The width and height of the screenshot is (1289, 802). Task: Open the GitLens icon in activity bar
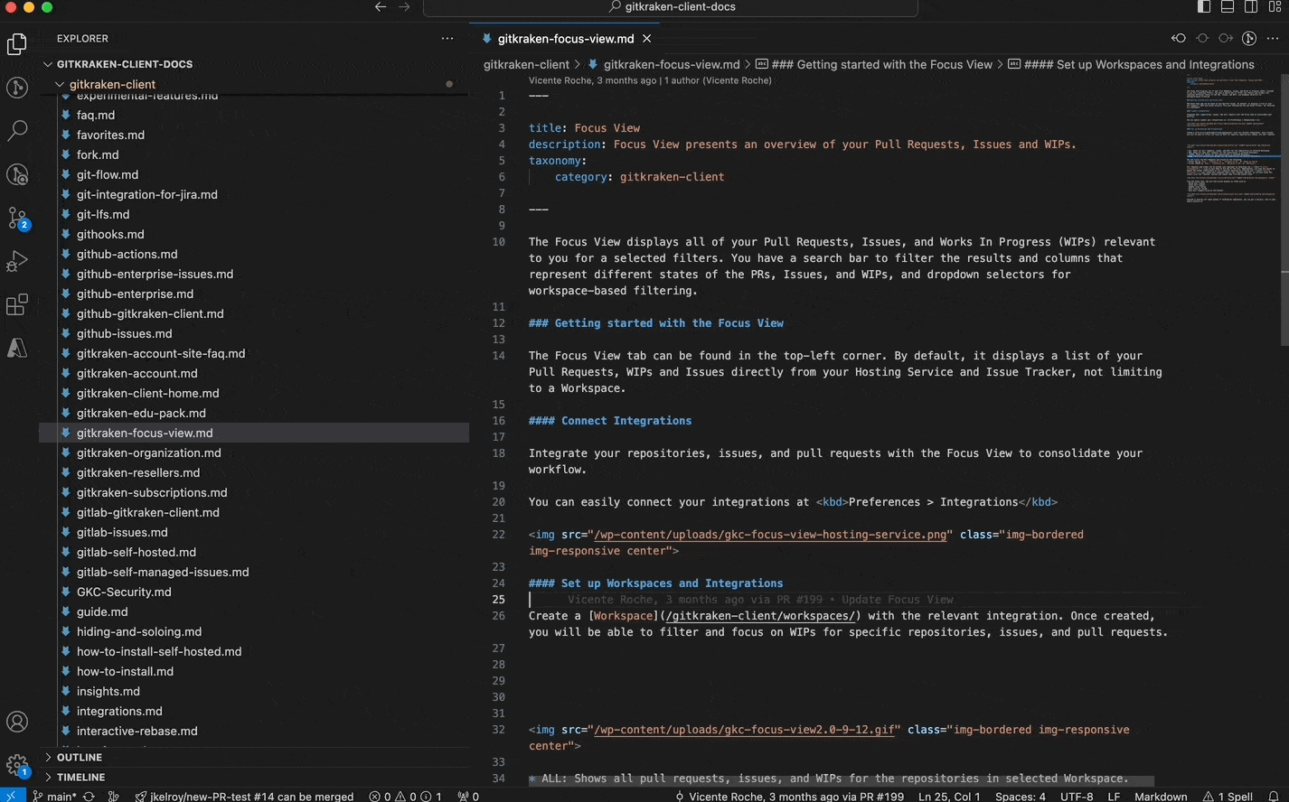pos(17,87)
